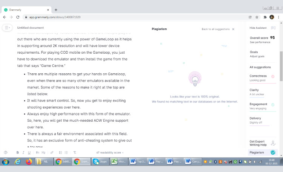
Task: Set Heading 1 style with H1
Action: click(37, 152)
